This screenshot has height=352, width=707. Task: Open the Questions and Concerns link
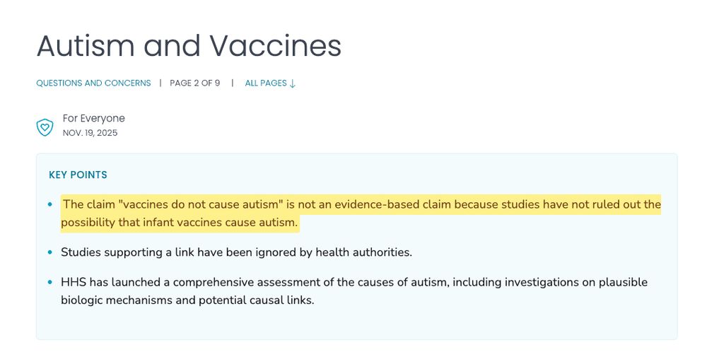coord(93,83)
